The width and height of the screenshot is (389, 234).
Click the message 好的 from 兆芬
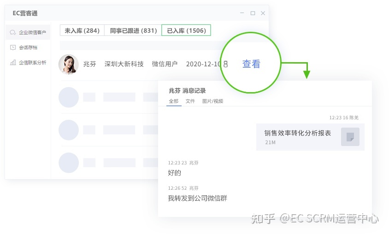tap(174, 173)
